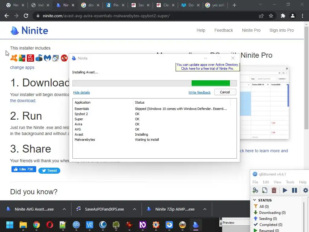This screenshot has height=232, width=309.
Task: Switch to the 'yes soft' Google tab
Action: point(215,5)
